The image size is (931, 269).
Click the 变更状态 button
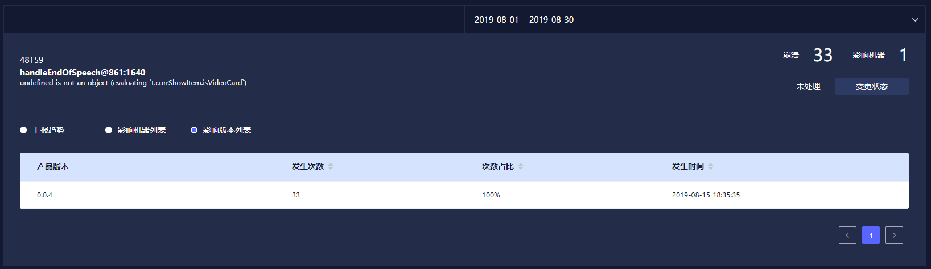click(871, 86)
